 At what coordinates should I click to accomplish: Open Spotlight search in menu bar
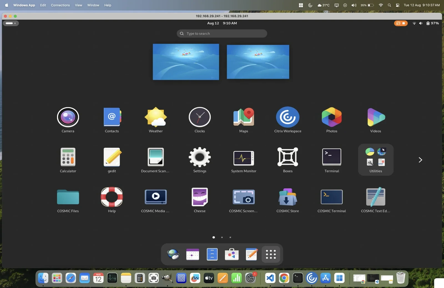[389, 5]
